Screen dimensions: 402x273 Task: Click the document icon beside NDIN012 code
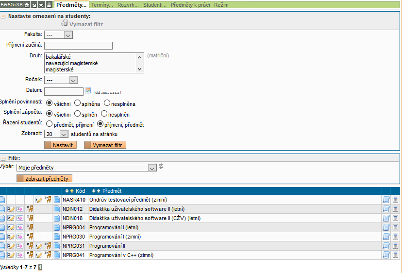pyautogui.click(x=57, y=209)
